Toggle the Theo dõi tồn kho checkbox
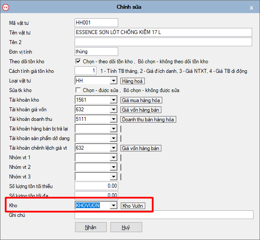The image size is (260, 240). tap(78, 62)
